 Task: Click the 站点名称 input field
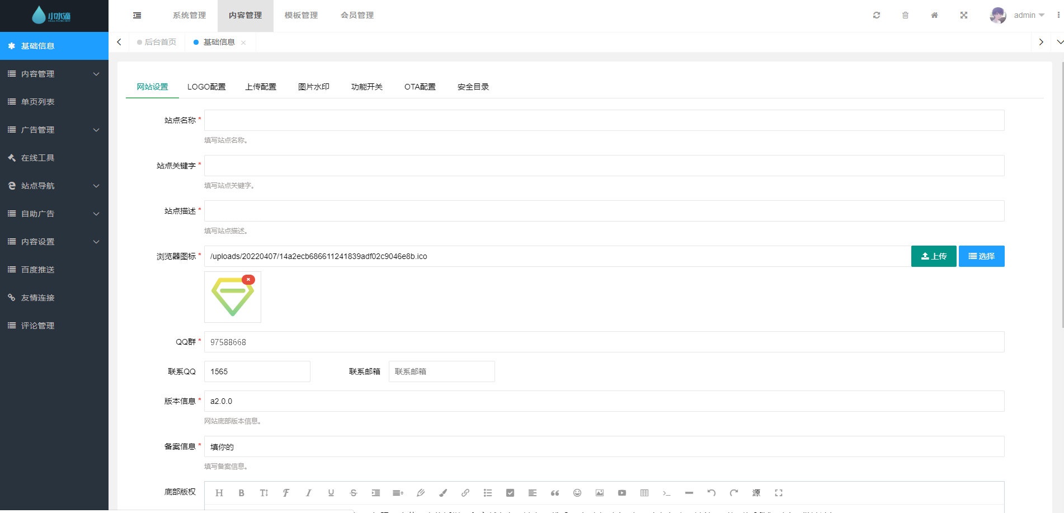(604, 120)
